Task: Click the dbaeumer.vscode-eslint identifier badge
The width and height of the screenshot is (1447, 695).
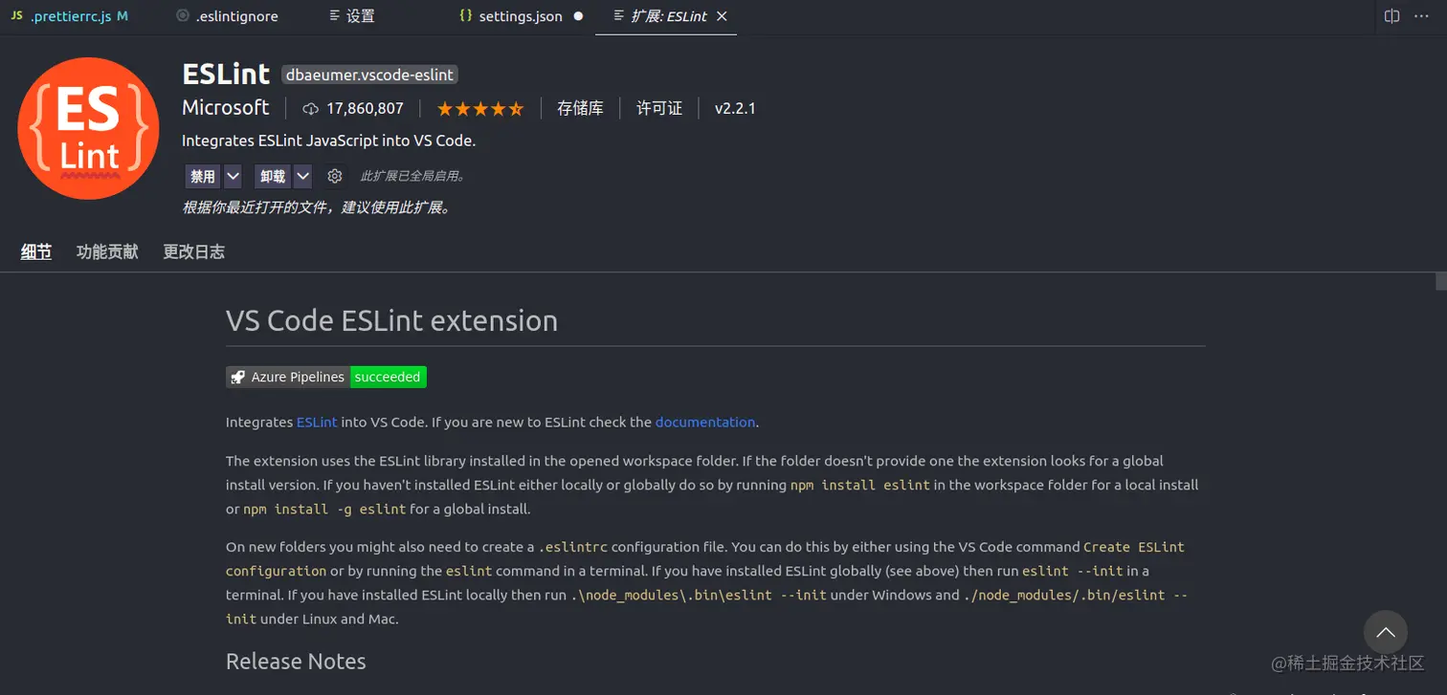Action: tap(370, 75)
